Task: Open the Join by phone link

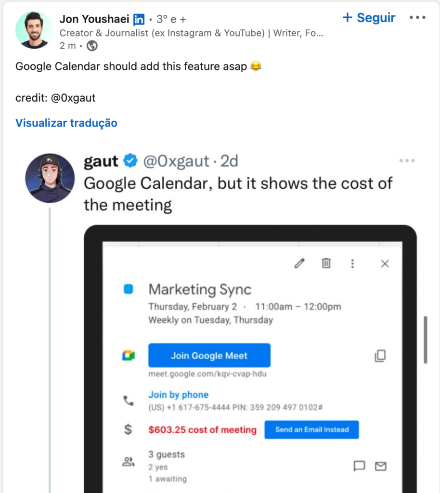Action: pyautogui.click(x=178, y=395)
